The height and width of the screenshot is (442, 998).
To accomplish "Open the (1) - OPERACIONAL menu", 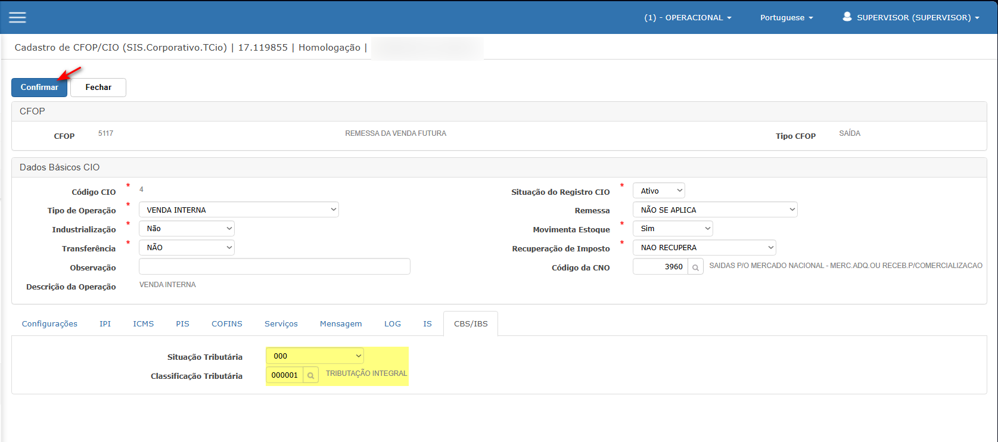I will (x=687, y=17).
